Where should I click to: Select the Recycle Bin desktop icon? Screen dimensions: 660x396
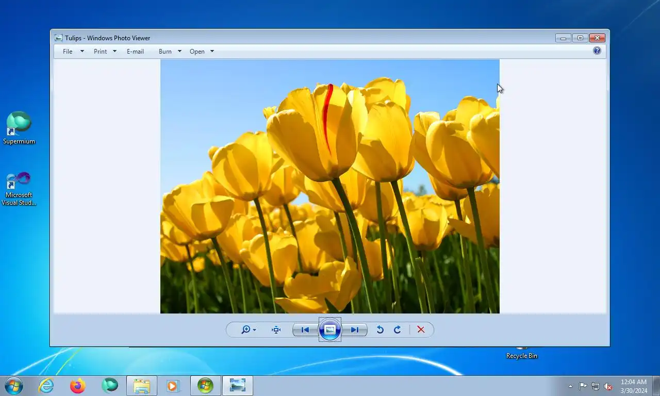(521, 353)
